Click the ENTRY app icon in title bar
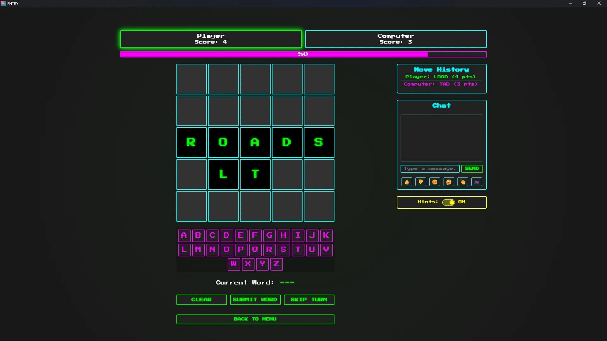Screen dimensions: 607x341 point(3,3)
